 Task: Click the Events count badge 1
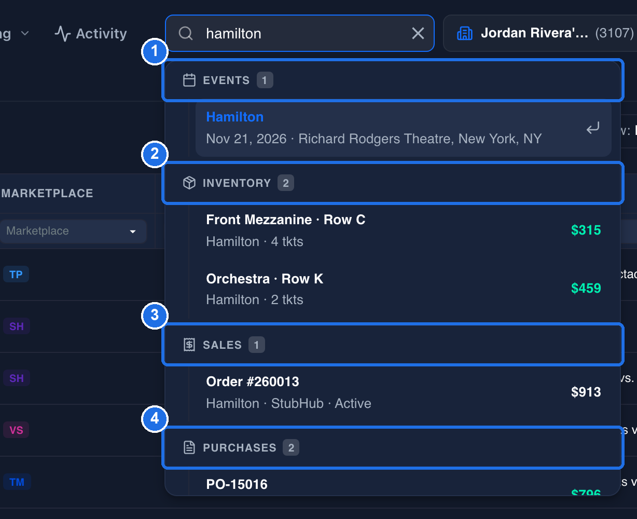pos(265,80)
